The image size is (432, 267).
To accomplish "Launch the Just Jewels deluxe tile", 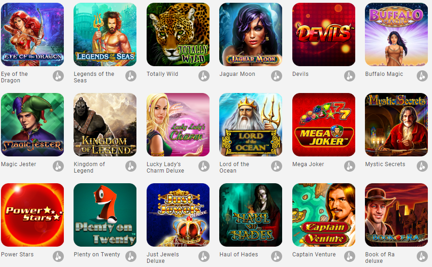I will pyautogui.click(x=178, y=215).
